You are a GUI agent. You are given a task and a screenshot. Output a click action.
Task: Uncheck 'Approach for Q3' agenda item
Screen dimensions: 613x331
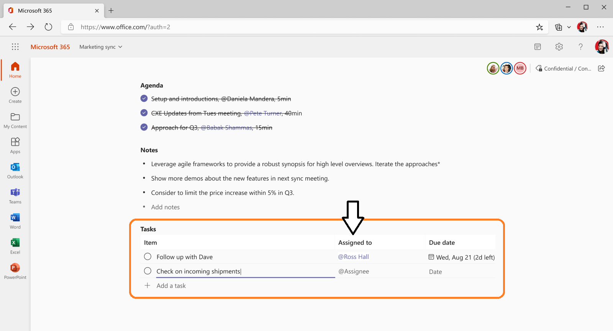(x=144, y=127)
